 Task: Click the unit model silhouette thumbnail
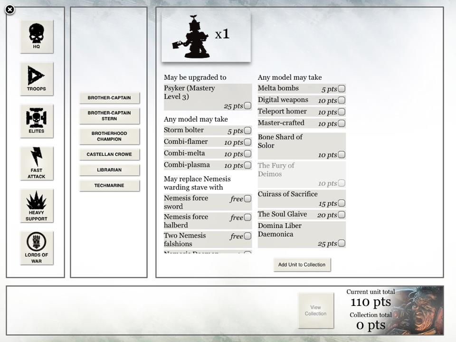[x=191, y=37]
